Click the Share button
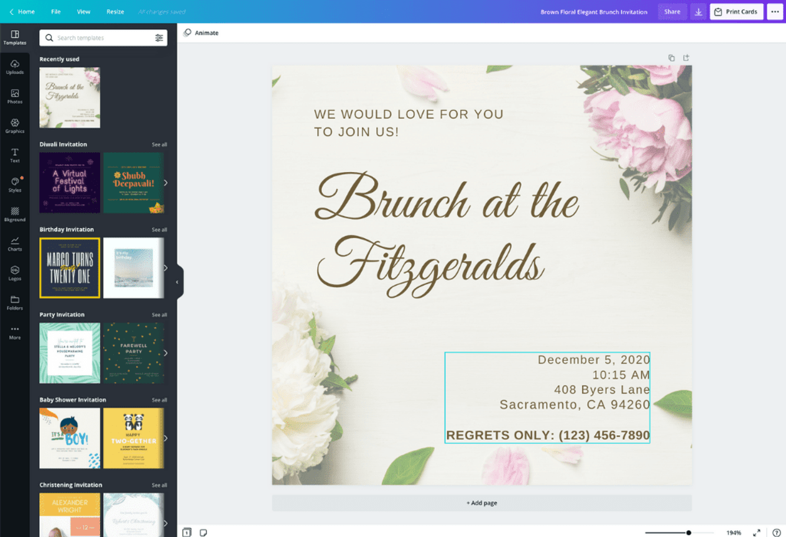 tap(672, 12)
